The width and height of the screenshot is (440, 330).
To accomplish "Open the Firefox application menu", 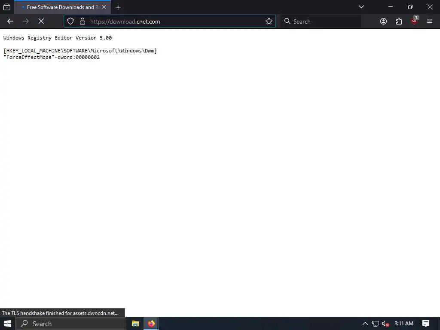I will [430, 21].
